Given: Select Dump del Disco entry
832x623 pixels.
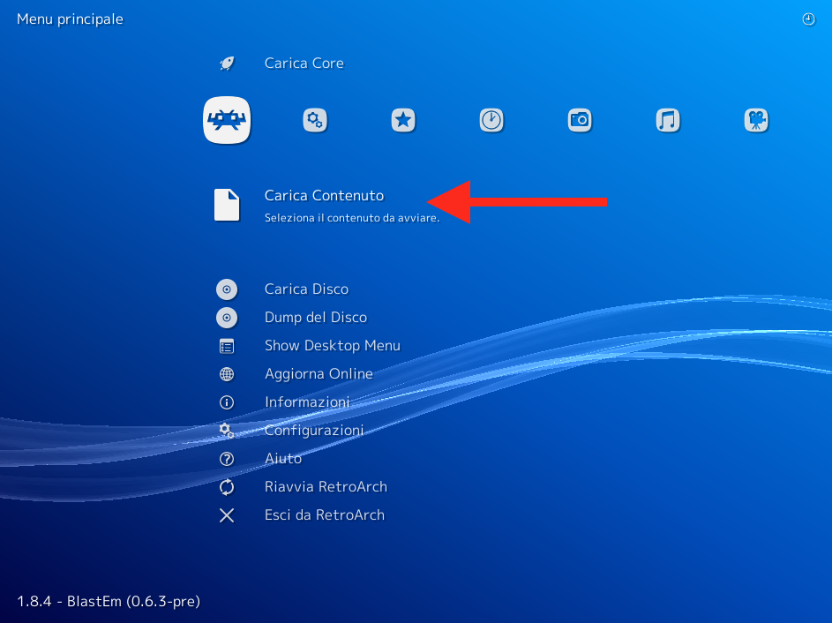Looking at the screenshot, I should (x=316, y=318).
